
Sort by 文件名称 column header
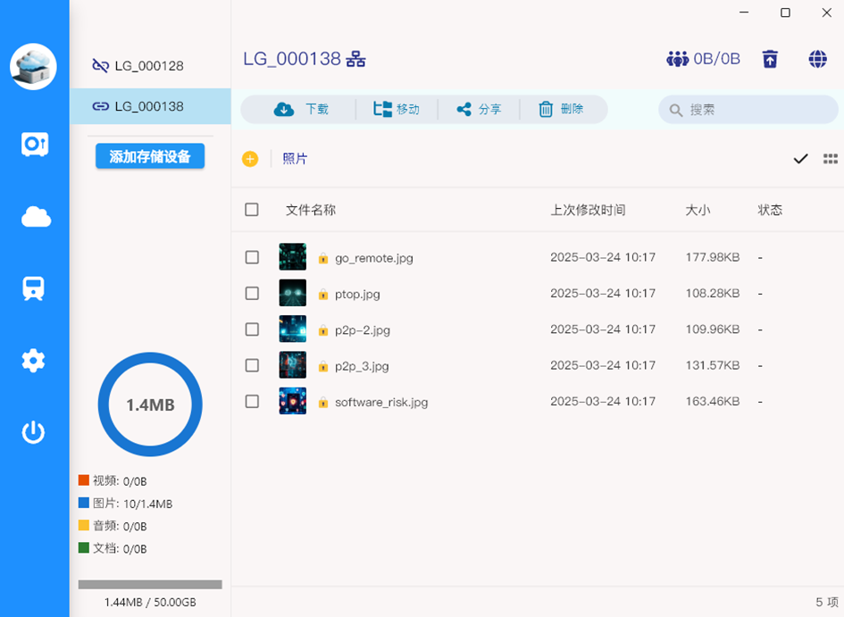[x=311, y=210]
